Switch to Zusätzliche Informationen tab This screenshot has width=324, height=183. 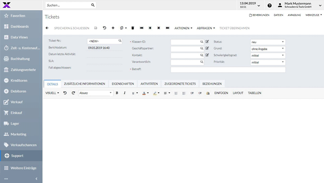[x=84, y=84]
